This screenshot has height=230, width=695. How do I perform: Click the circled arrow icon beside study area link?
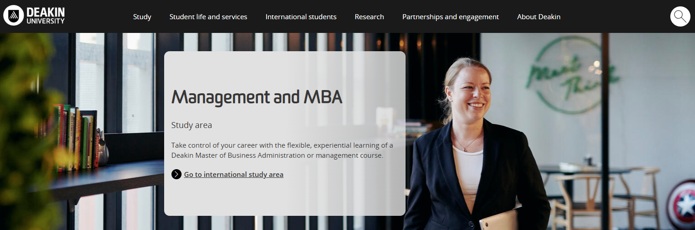click(x=176, y=174)
